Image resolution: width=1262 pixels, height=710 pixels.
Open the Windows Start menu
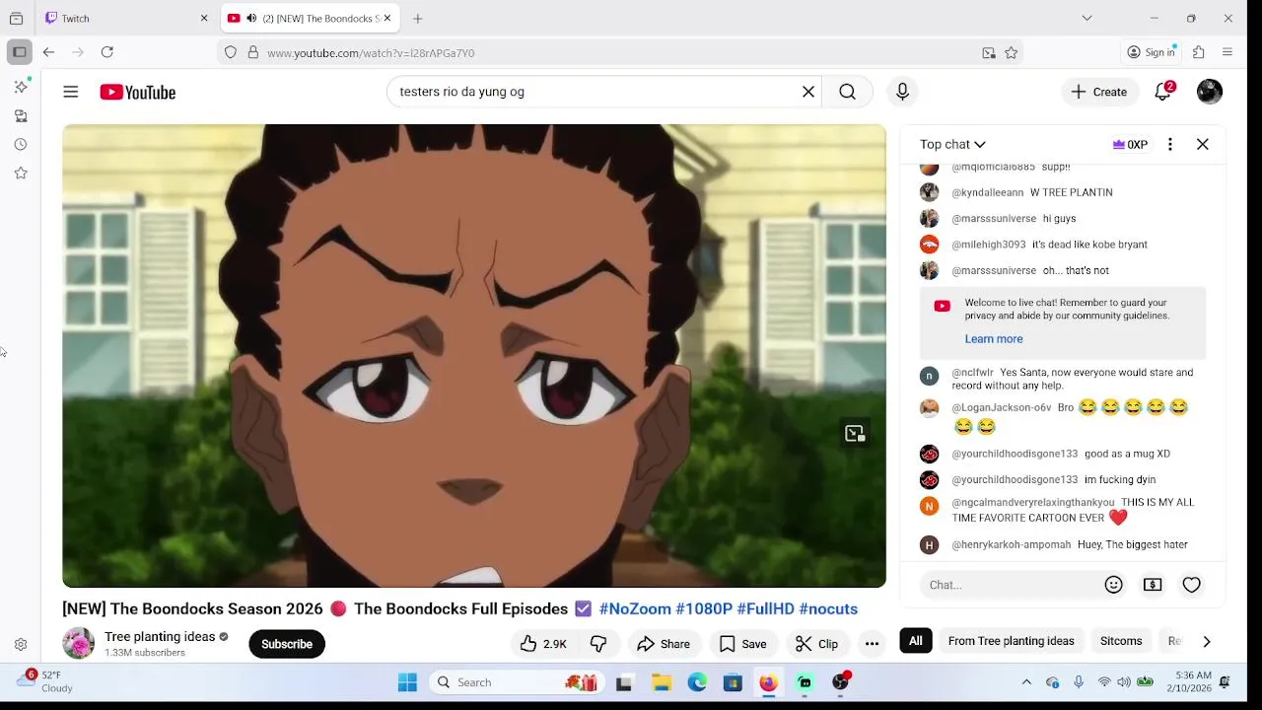point(407,681)
